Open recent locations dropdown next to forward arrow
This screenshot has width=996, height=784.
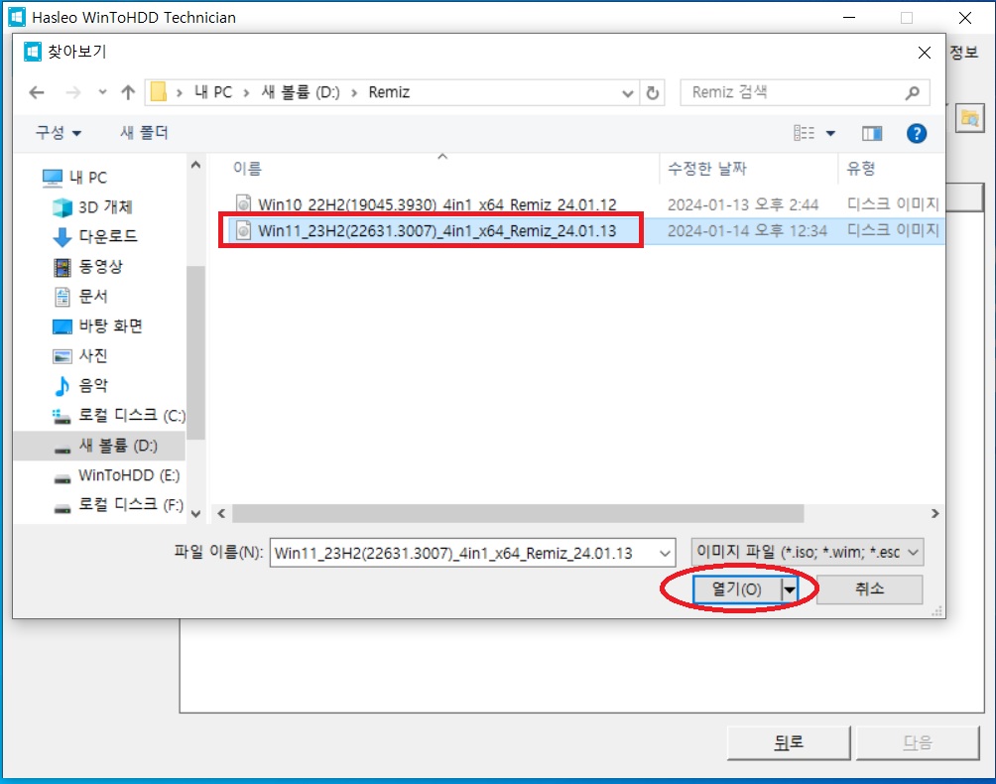click(102, 92)
